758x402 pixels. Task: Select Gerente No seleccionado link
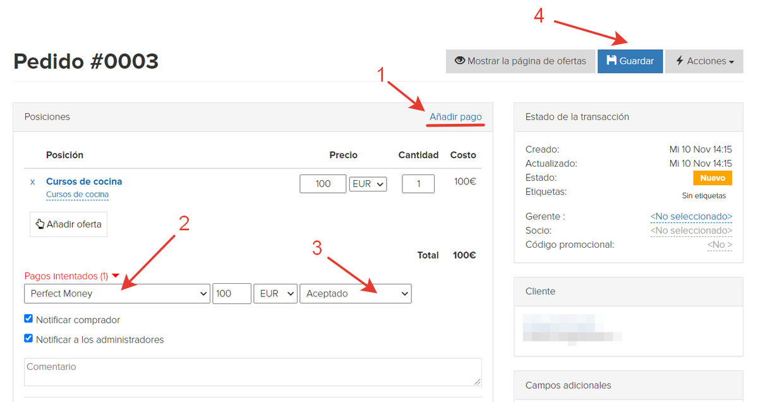(691, 216)
